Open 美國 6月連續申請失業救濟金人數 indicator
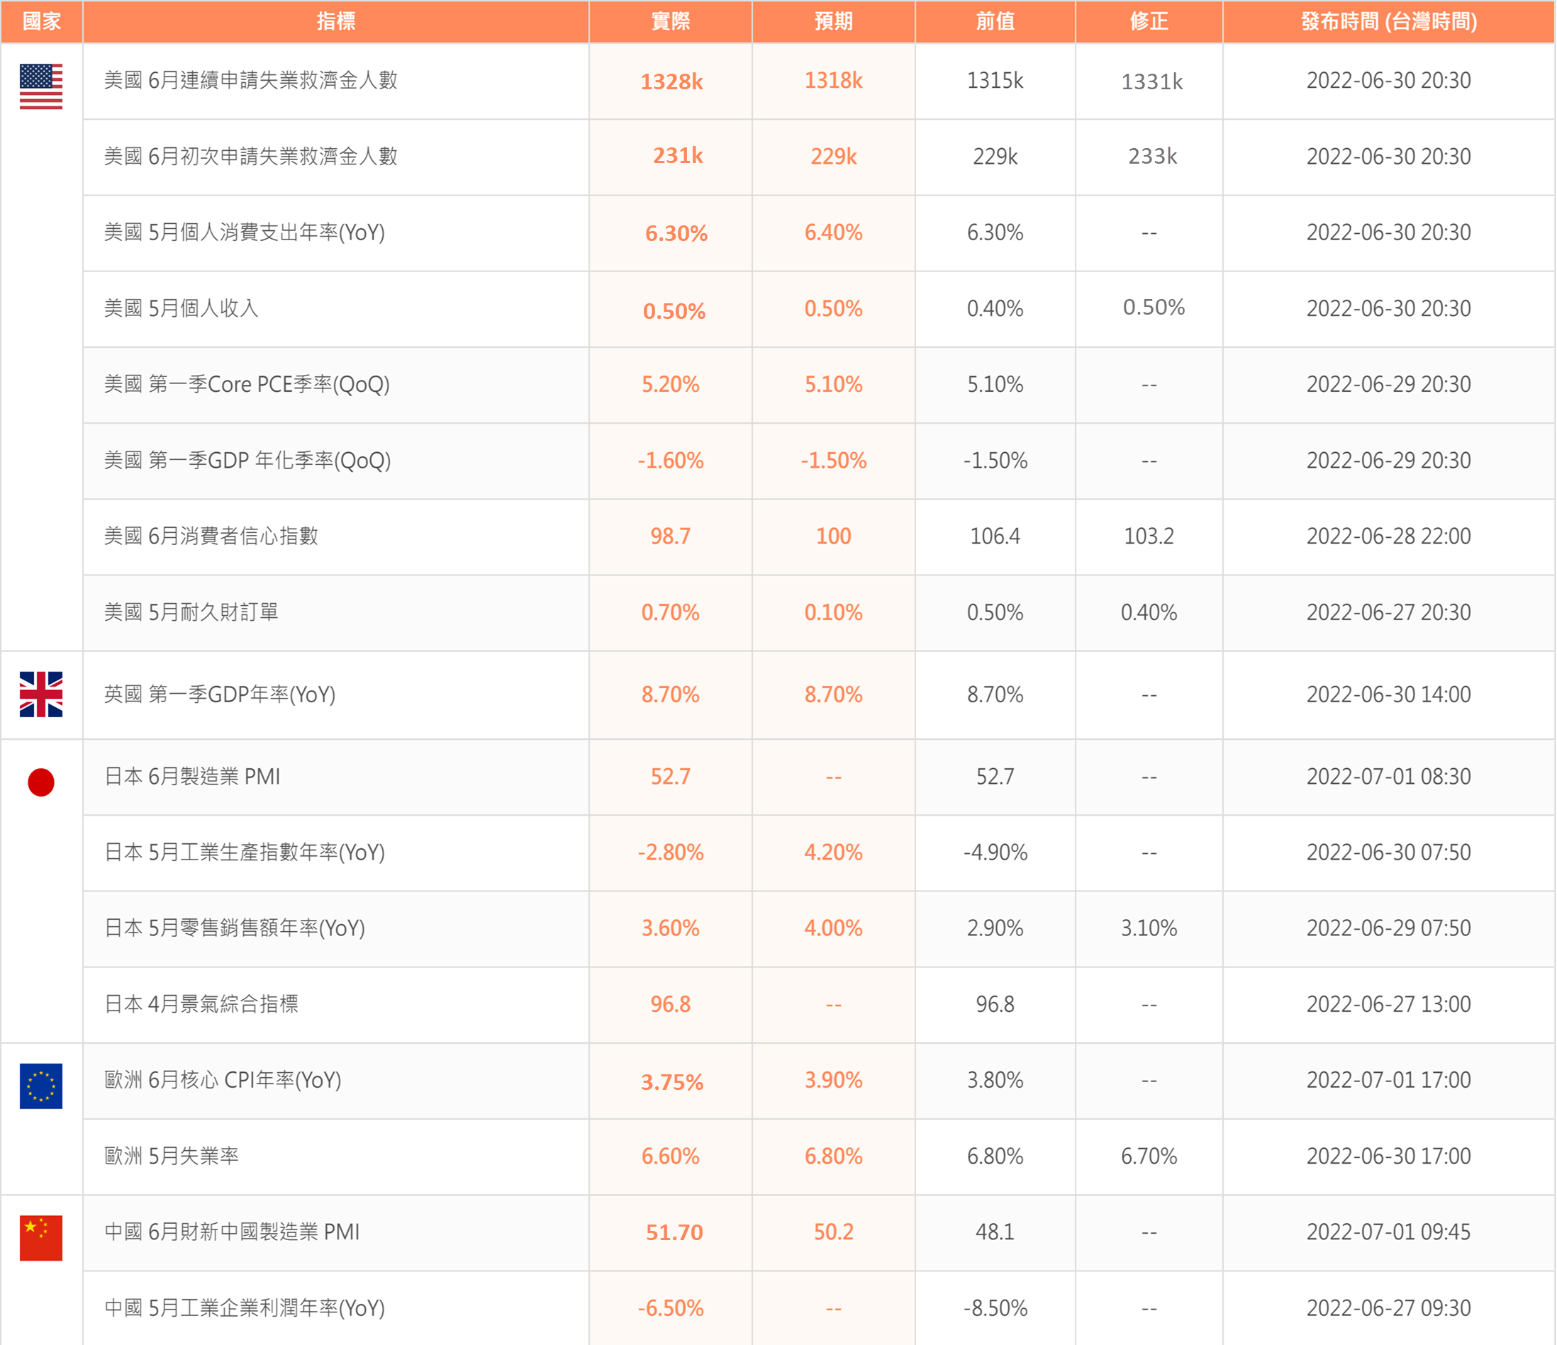1557x1345 pixels. point(250,80)
